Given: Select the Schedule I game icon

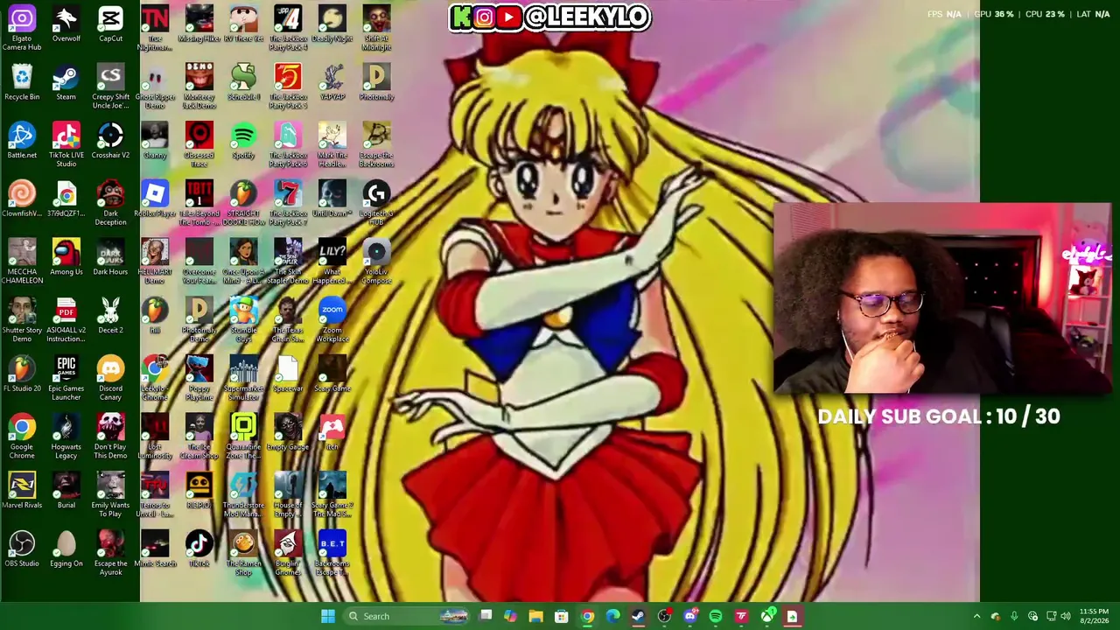Looking at the screenshot, I should point(243,83).
